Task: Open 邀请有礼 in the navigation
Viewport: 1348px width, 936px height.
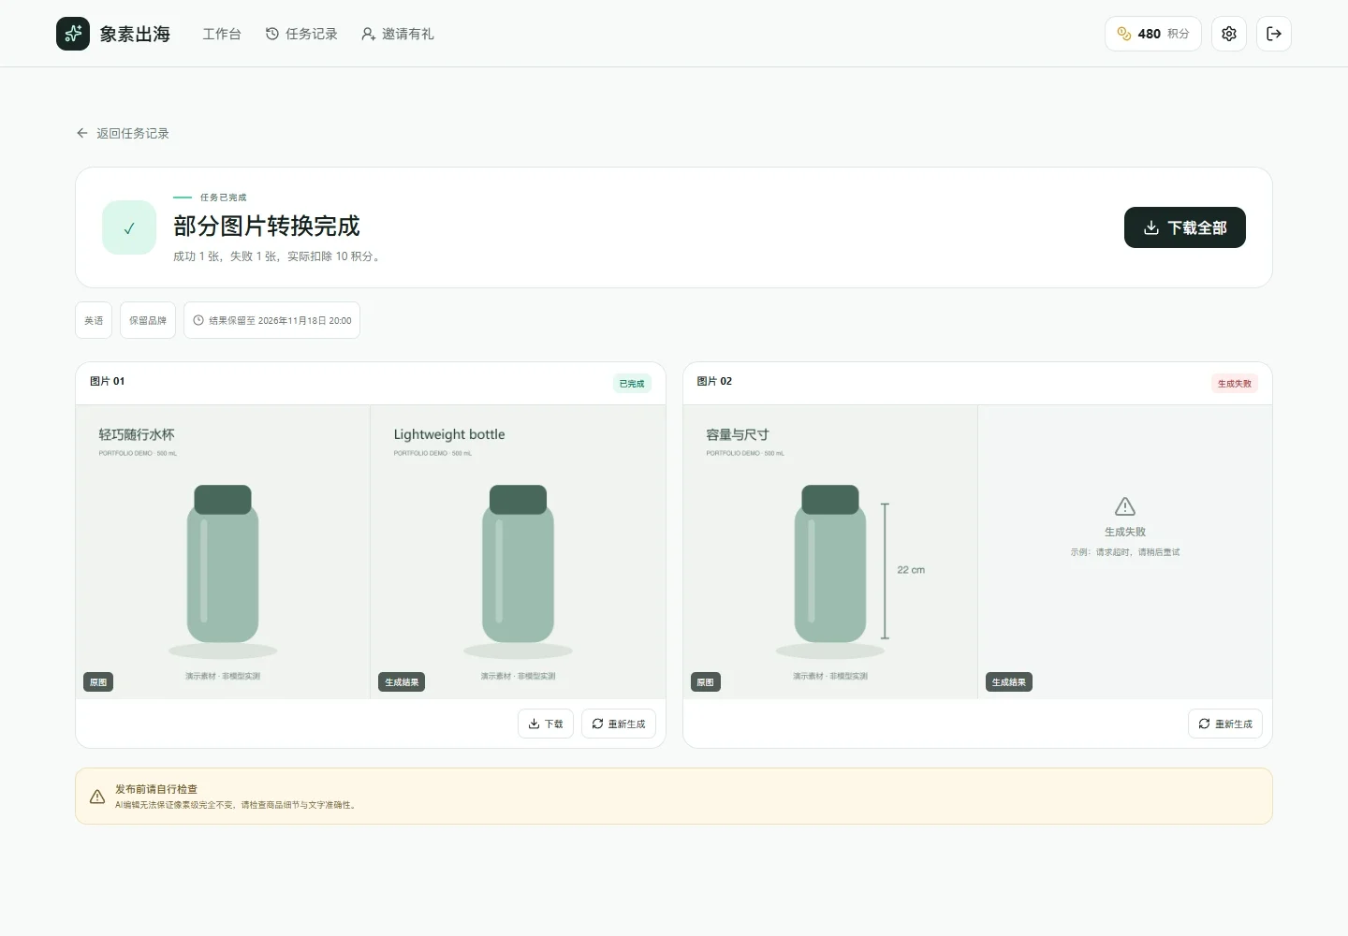Action: pyautogui.click(x=398, y=34)
